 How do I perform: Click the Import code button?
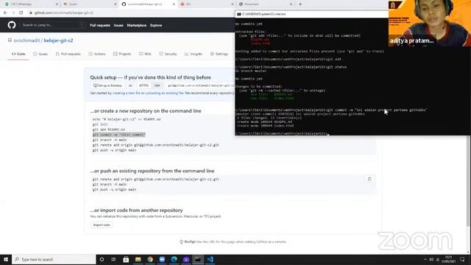(102, 225)
